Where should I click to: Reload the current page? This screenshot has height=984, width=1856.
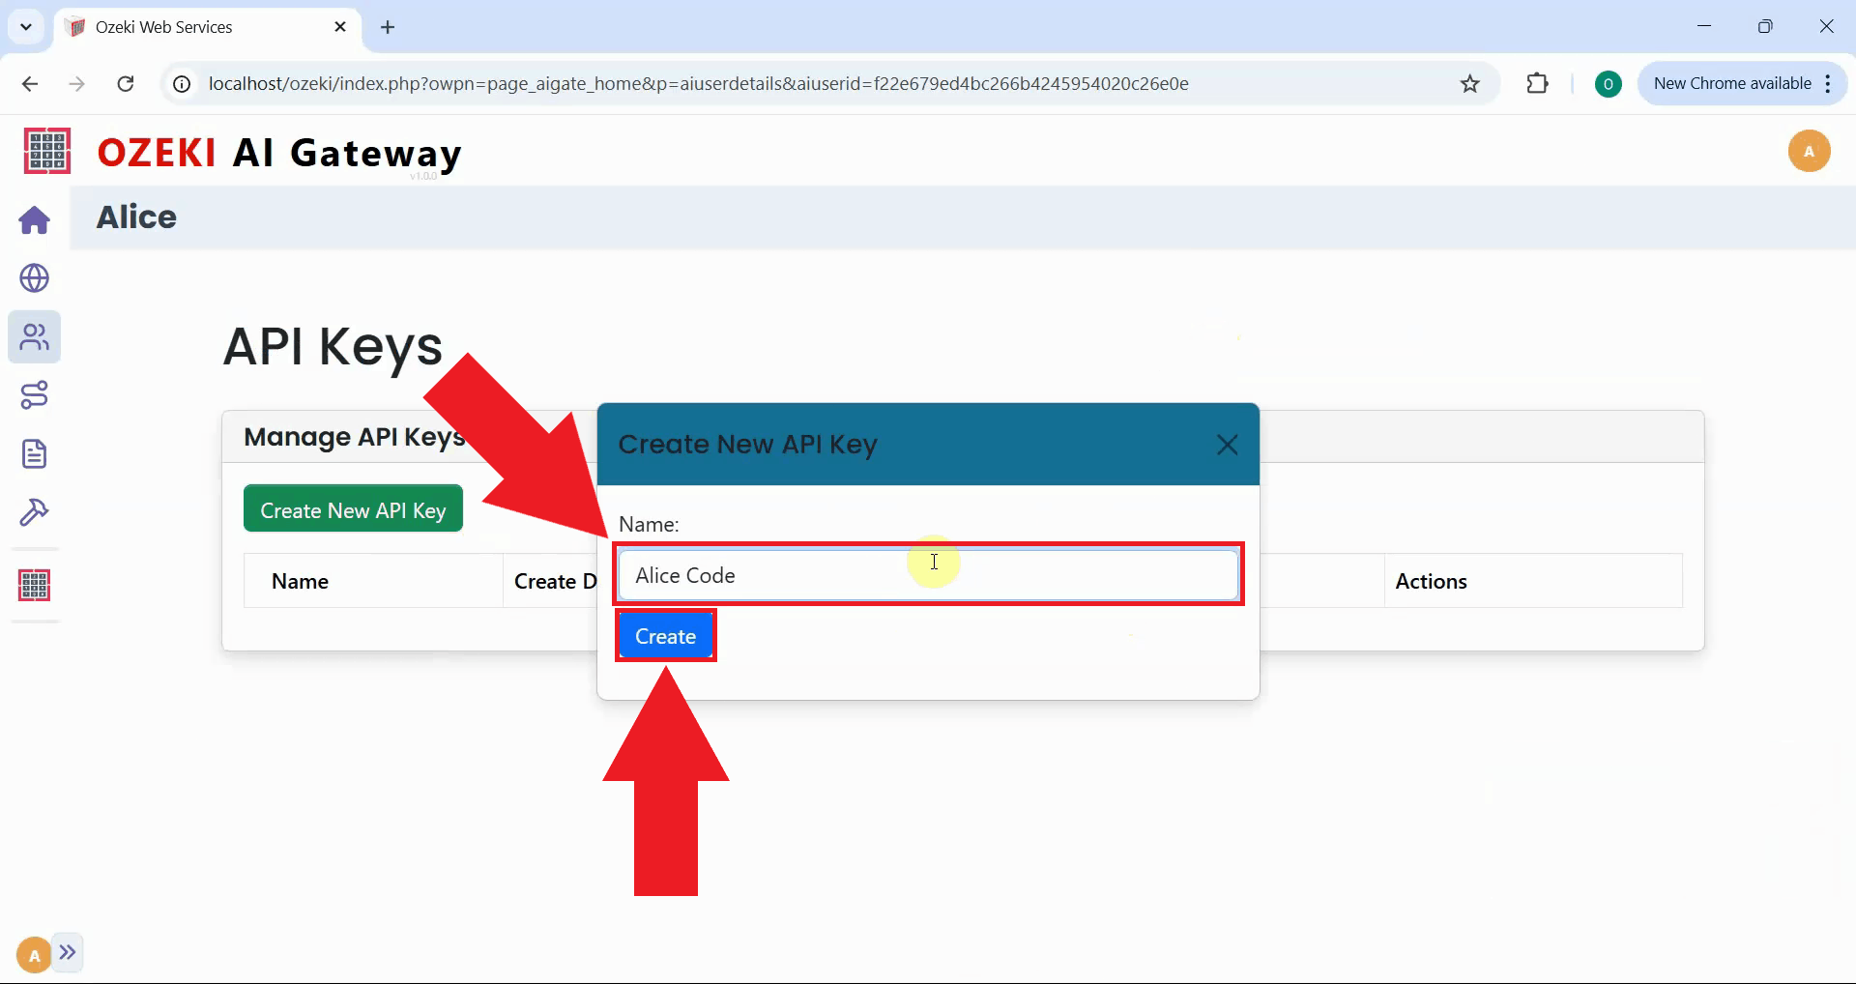point(126,84)
